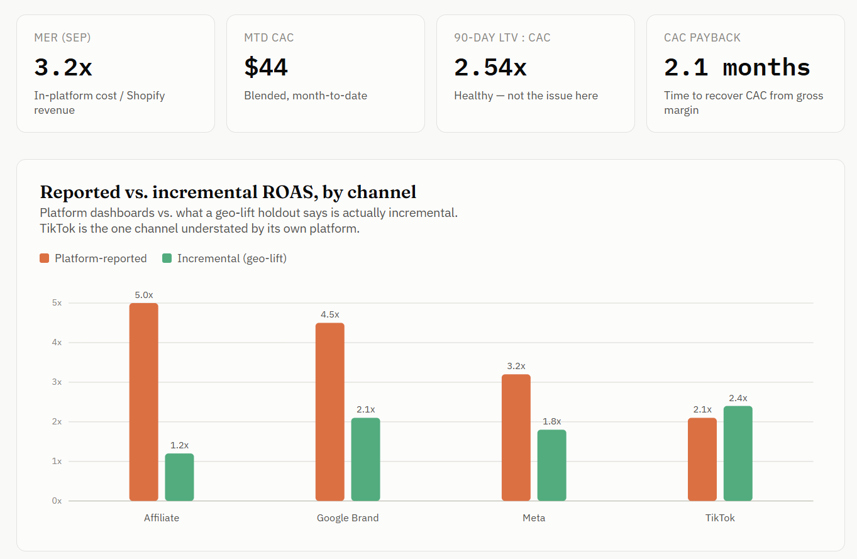Click the Google Brand x-axis label

[348, 518]
